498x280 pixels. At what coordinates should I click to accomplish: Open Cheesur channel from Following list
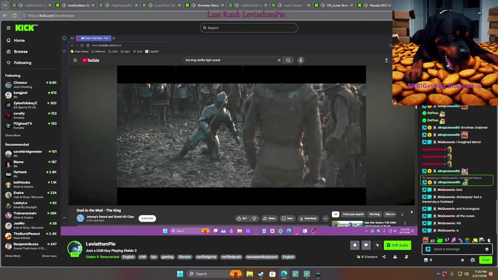[x=31, y=84]
